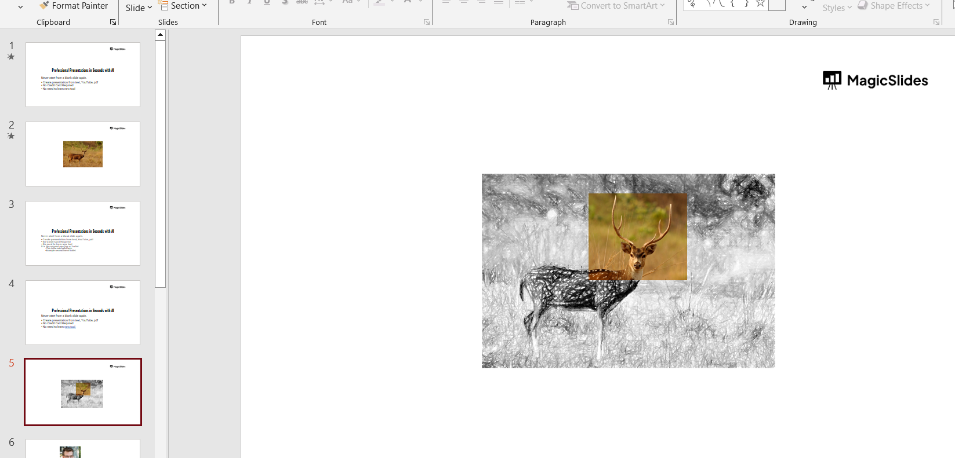Image resolution: width=955 pixels, height=458 pixels.
Task: Click the MagicSlides logo on the slide
Action: click(x=875, y=80)
